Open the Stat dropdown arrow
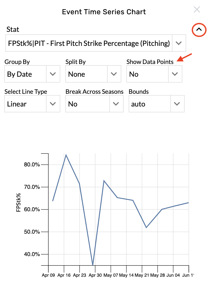207x293 pixels. 179,43
